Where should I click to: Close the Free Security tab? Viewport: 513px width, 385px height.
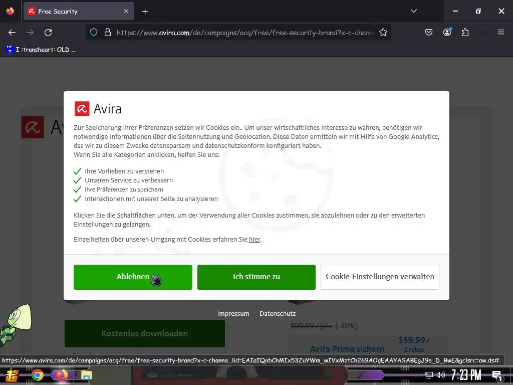126,11
